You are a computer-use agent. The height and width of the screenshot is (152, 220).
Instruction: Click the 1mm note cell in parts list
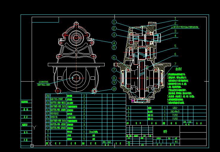point(94,132)
